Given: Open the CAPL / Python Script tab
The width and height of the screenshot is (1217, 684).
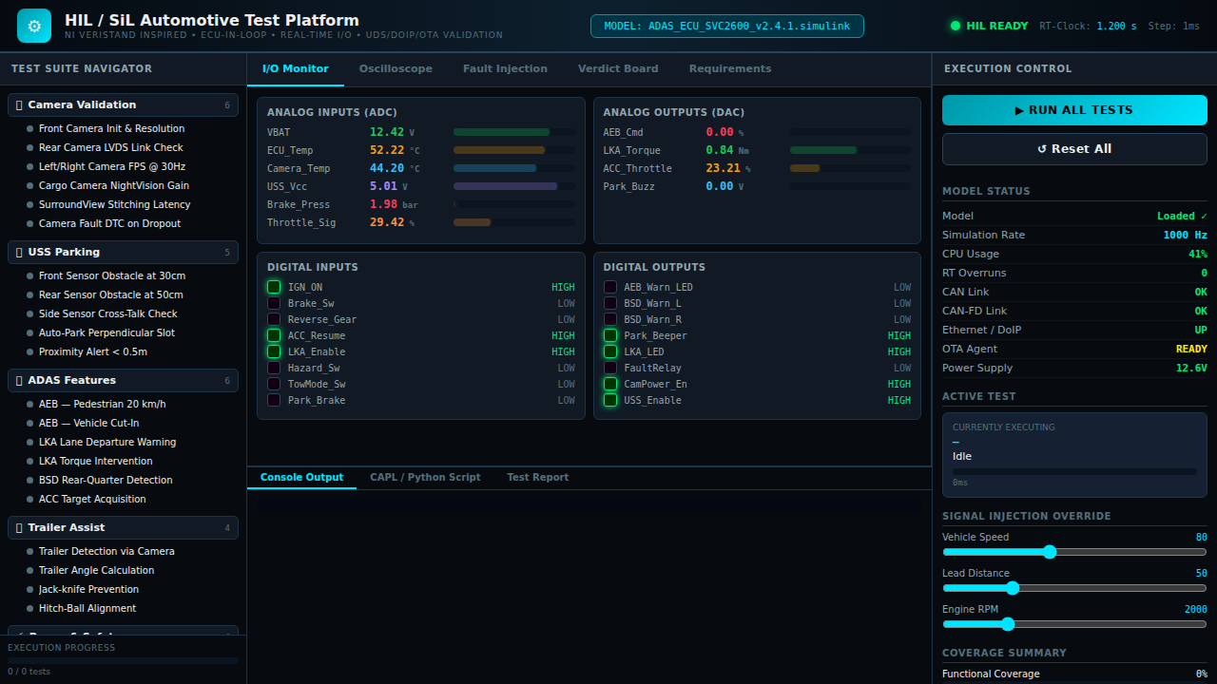Looking at the screenshot, I should click(425, 477).
